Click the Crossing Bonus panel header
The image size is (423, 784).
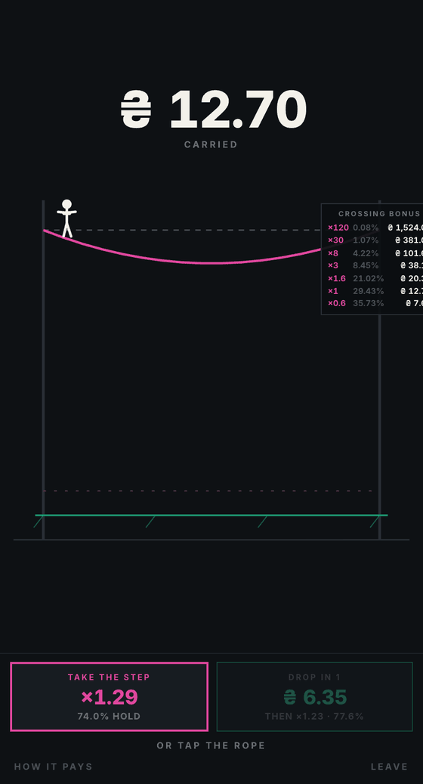point(379,213)
